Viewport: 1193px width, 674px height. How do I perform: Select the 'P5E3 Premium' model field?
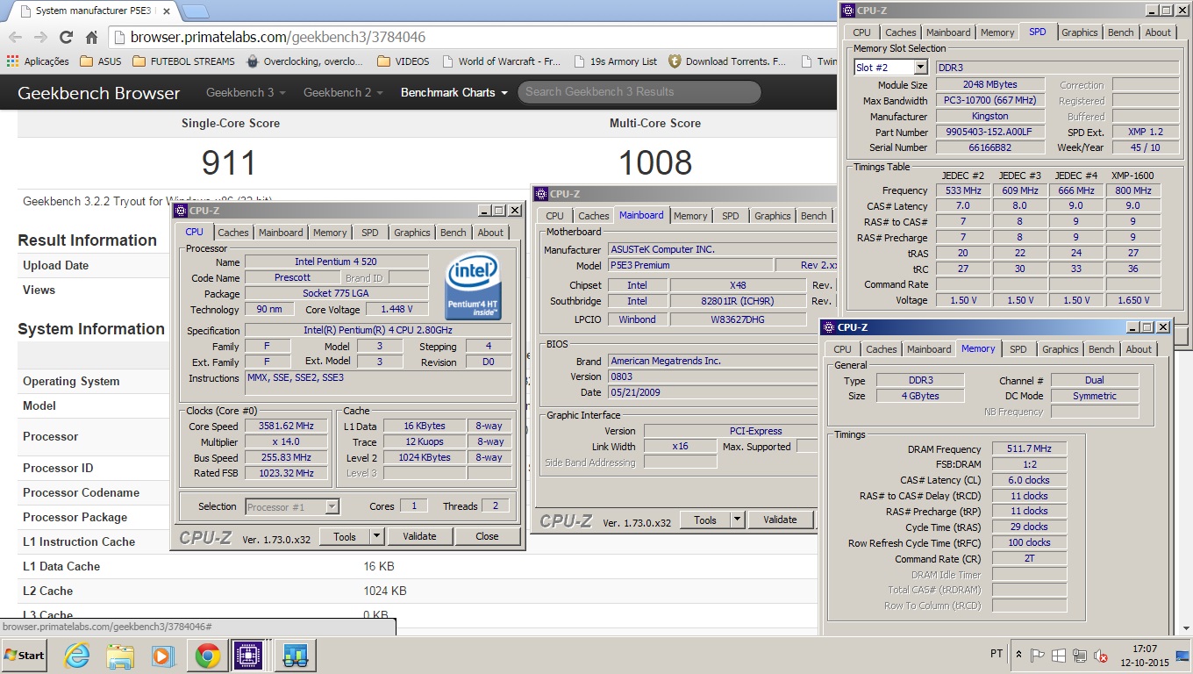tap(690, 265)
